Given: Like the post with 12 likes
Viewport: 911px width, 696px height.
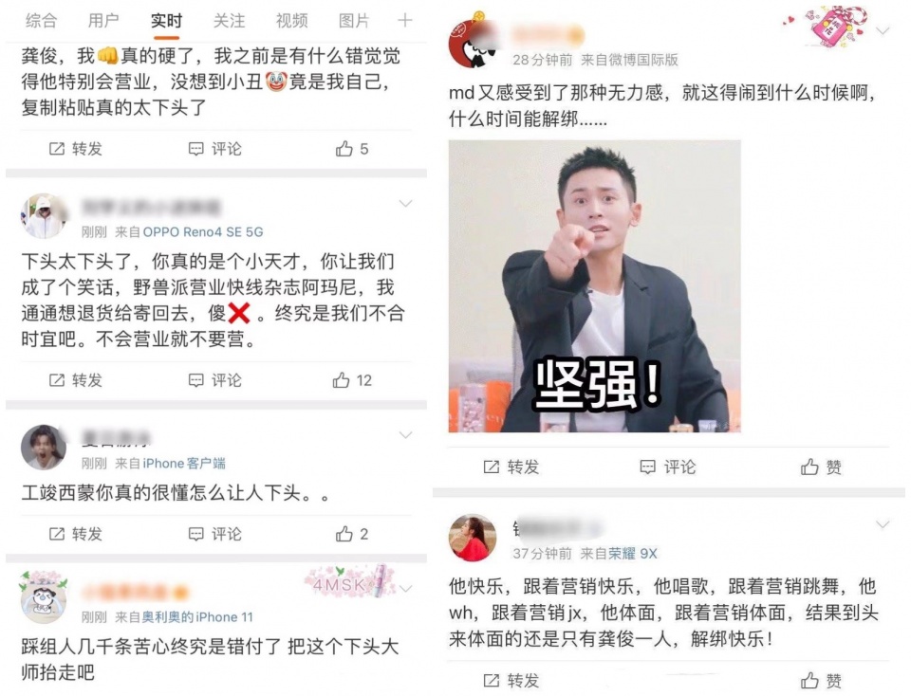Looking at the screenshot, I should click(x=352, y=380).
